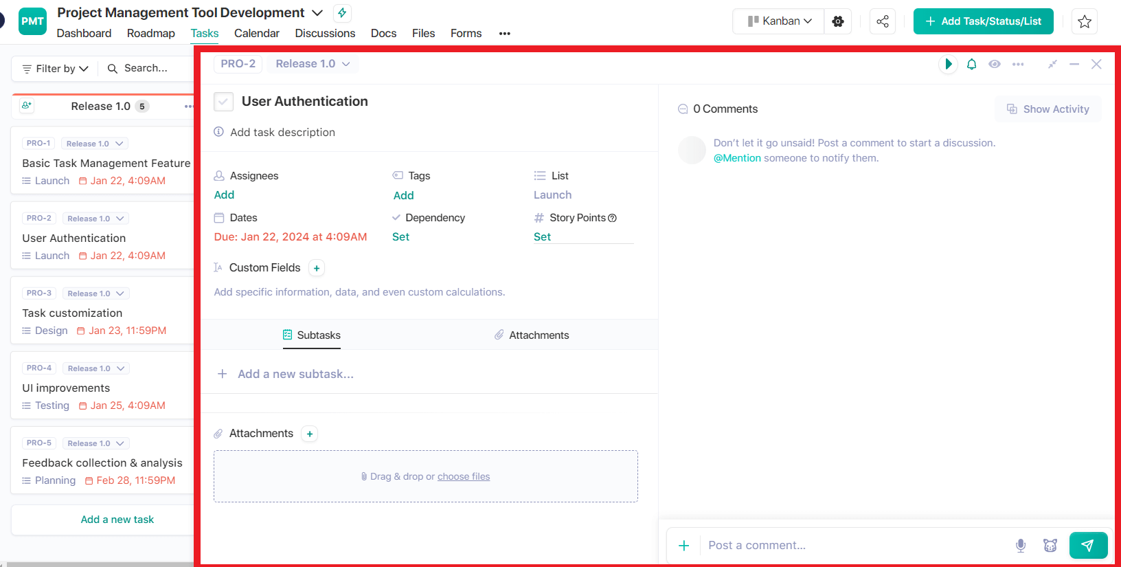The height and width of the screenshot is (567, 1121).
Task: Record voice comment microphone icon
Action: tap(1021, 546)
